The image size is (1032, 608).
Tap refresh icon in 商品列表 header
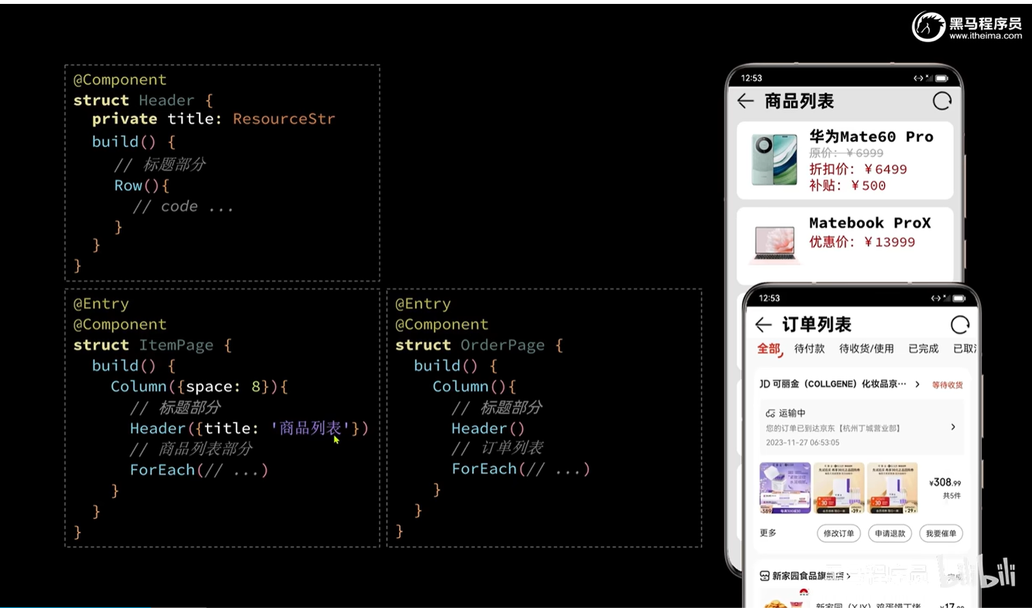click(942, 101)
